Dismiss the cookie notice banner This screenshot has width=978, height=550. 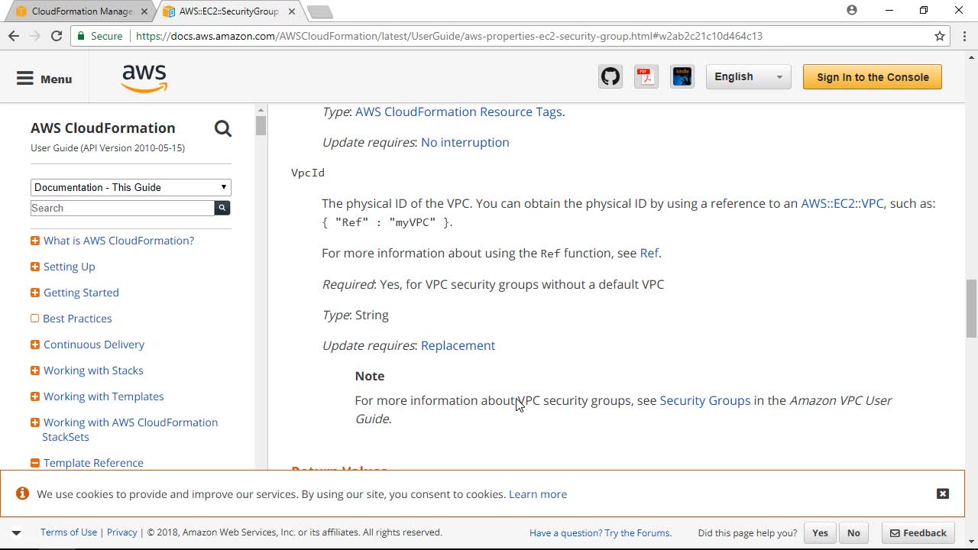(942, 493)
